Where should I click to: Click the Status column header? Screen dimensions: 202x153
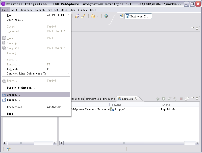[x=135, y=105]
